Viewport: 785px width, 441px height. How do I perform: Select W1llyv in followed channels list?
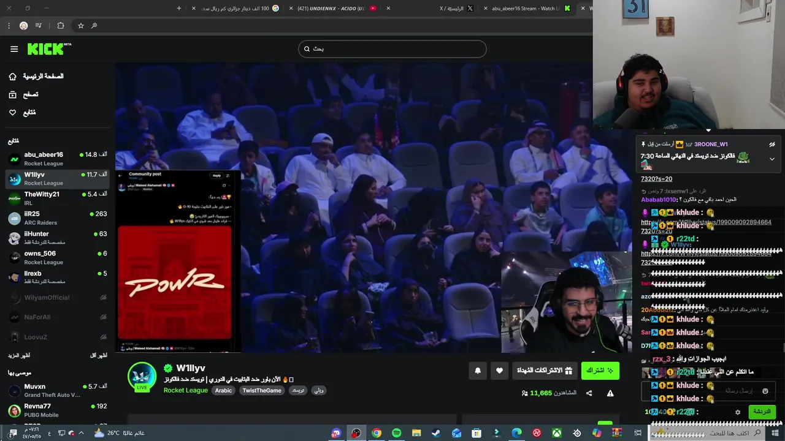(x=58, y=179)
